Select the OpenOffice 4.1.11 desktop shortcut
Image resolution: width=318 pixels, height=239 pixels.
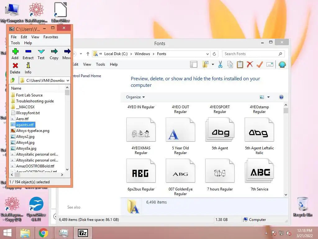36,209
